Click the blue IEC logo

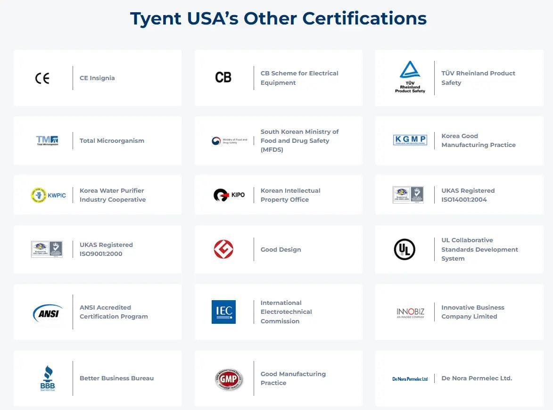[x=223, y=312]
